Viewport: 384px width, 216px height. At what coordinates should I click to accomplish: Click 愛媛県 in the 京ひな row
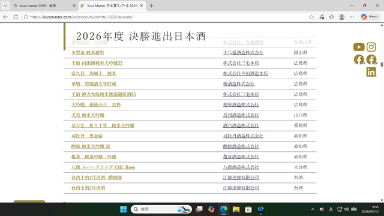pos(301,125)
